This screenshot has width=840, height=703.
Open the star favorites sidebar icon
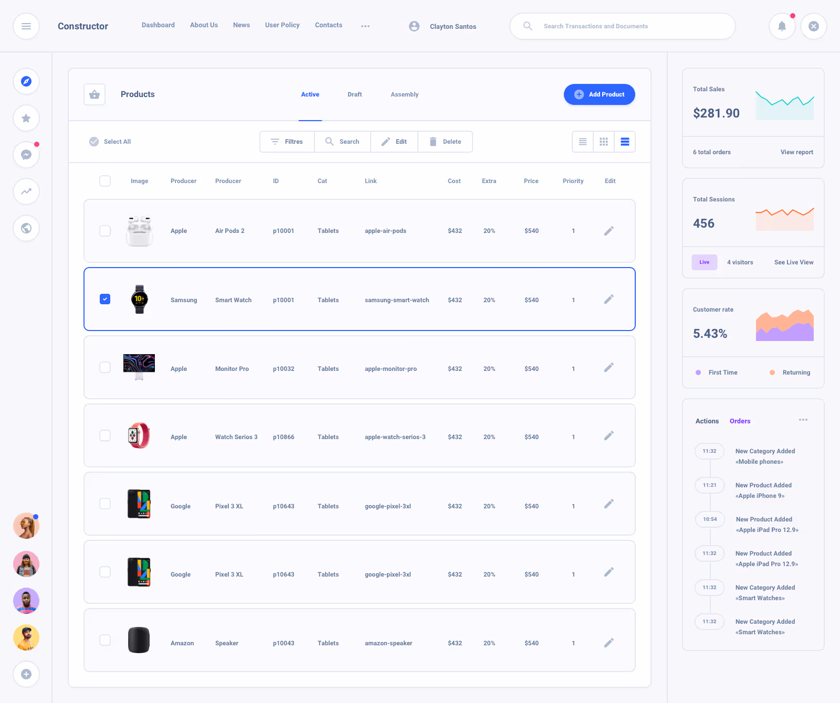26,118
